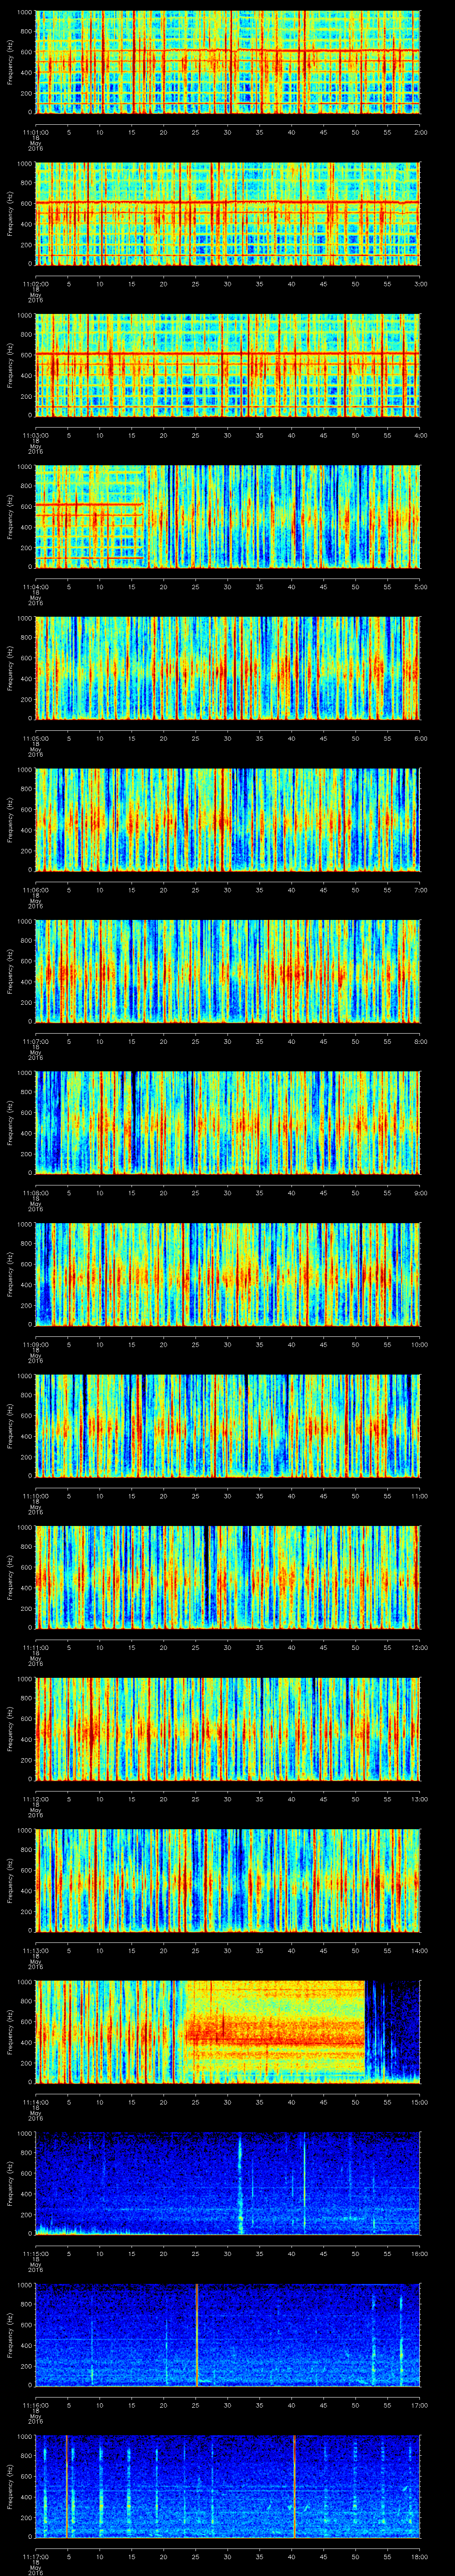The width and height of the screenshot is (455, 2576).
Task: Select the '10:00' end-of-axis time label
Action: (420, 1344)
